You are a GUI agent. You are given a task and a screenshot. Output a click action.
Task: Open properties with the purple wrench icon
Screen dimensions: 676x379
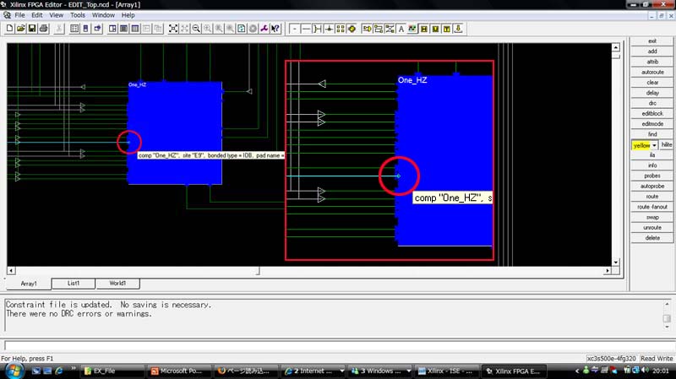pyautogui.click(x=264, y=29)
